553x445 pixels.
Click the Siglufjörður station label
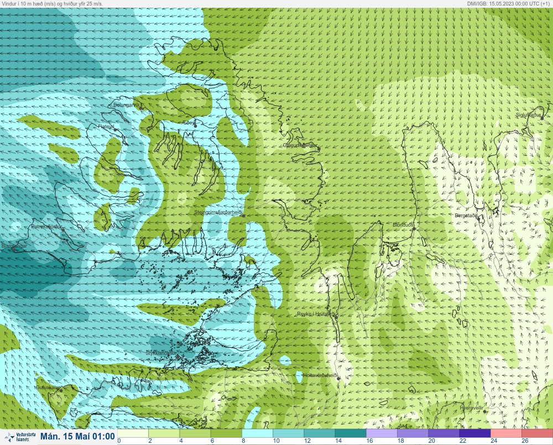tap(528, 116)
